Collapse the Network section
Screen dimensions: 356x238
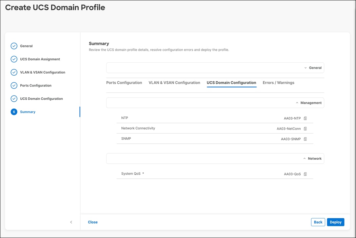click(x=304, y=158)
